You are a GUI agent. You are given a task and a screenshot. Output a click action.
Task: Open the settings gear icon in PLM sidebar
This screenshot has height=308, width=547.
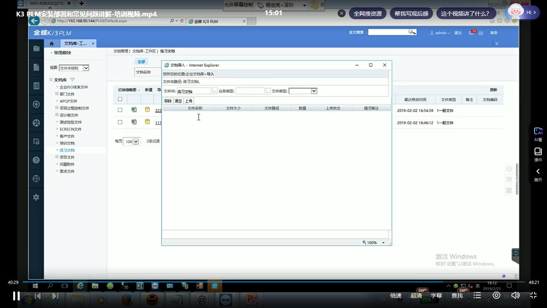36,197
